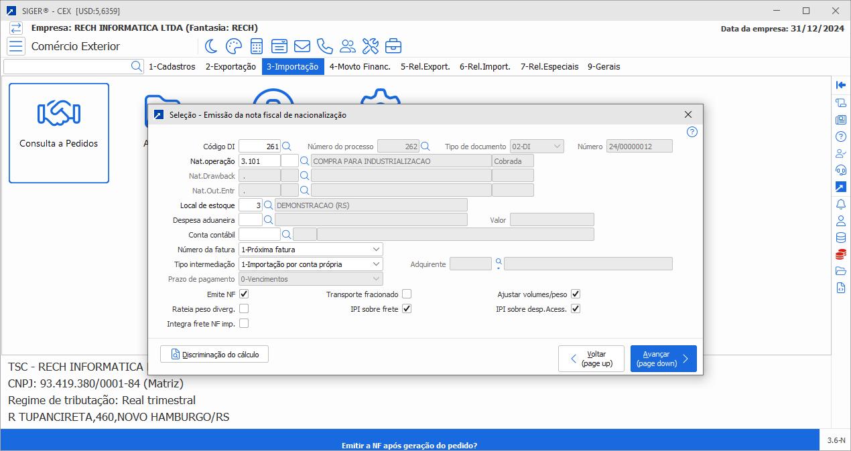851x451 pixels.
Task: Open the color palette theme icon
Action: click(x=233, y=46)
